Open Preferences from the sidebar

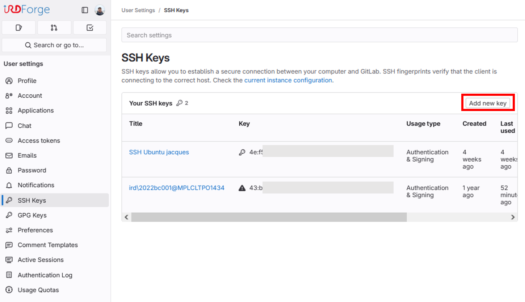click(x=35, y=230)
